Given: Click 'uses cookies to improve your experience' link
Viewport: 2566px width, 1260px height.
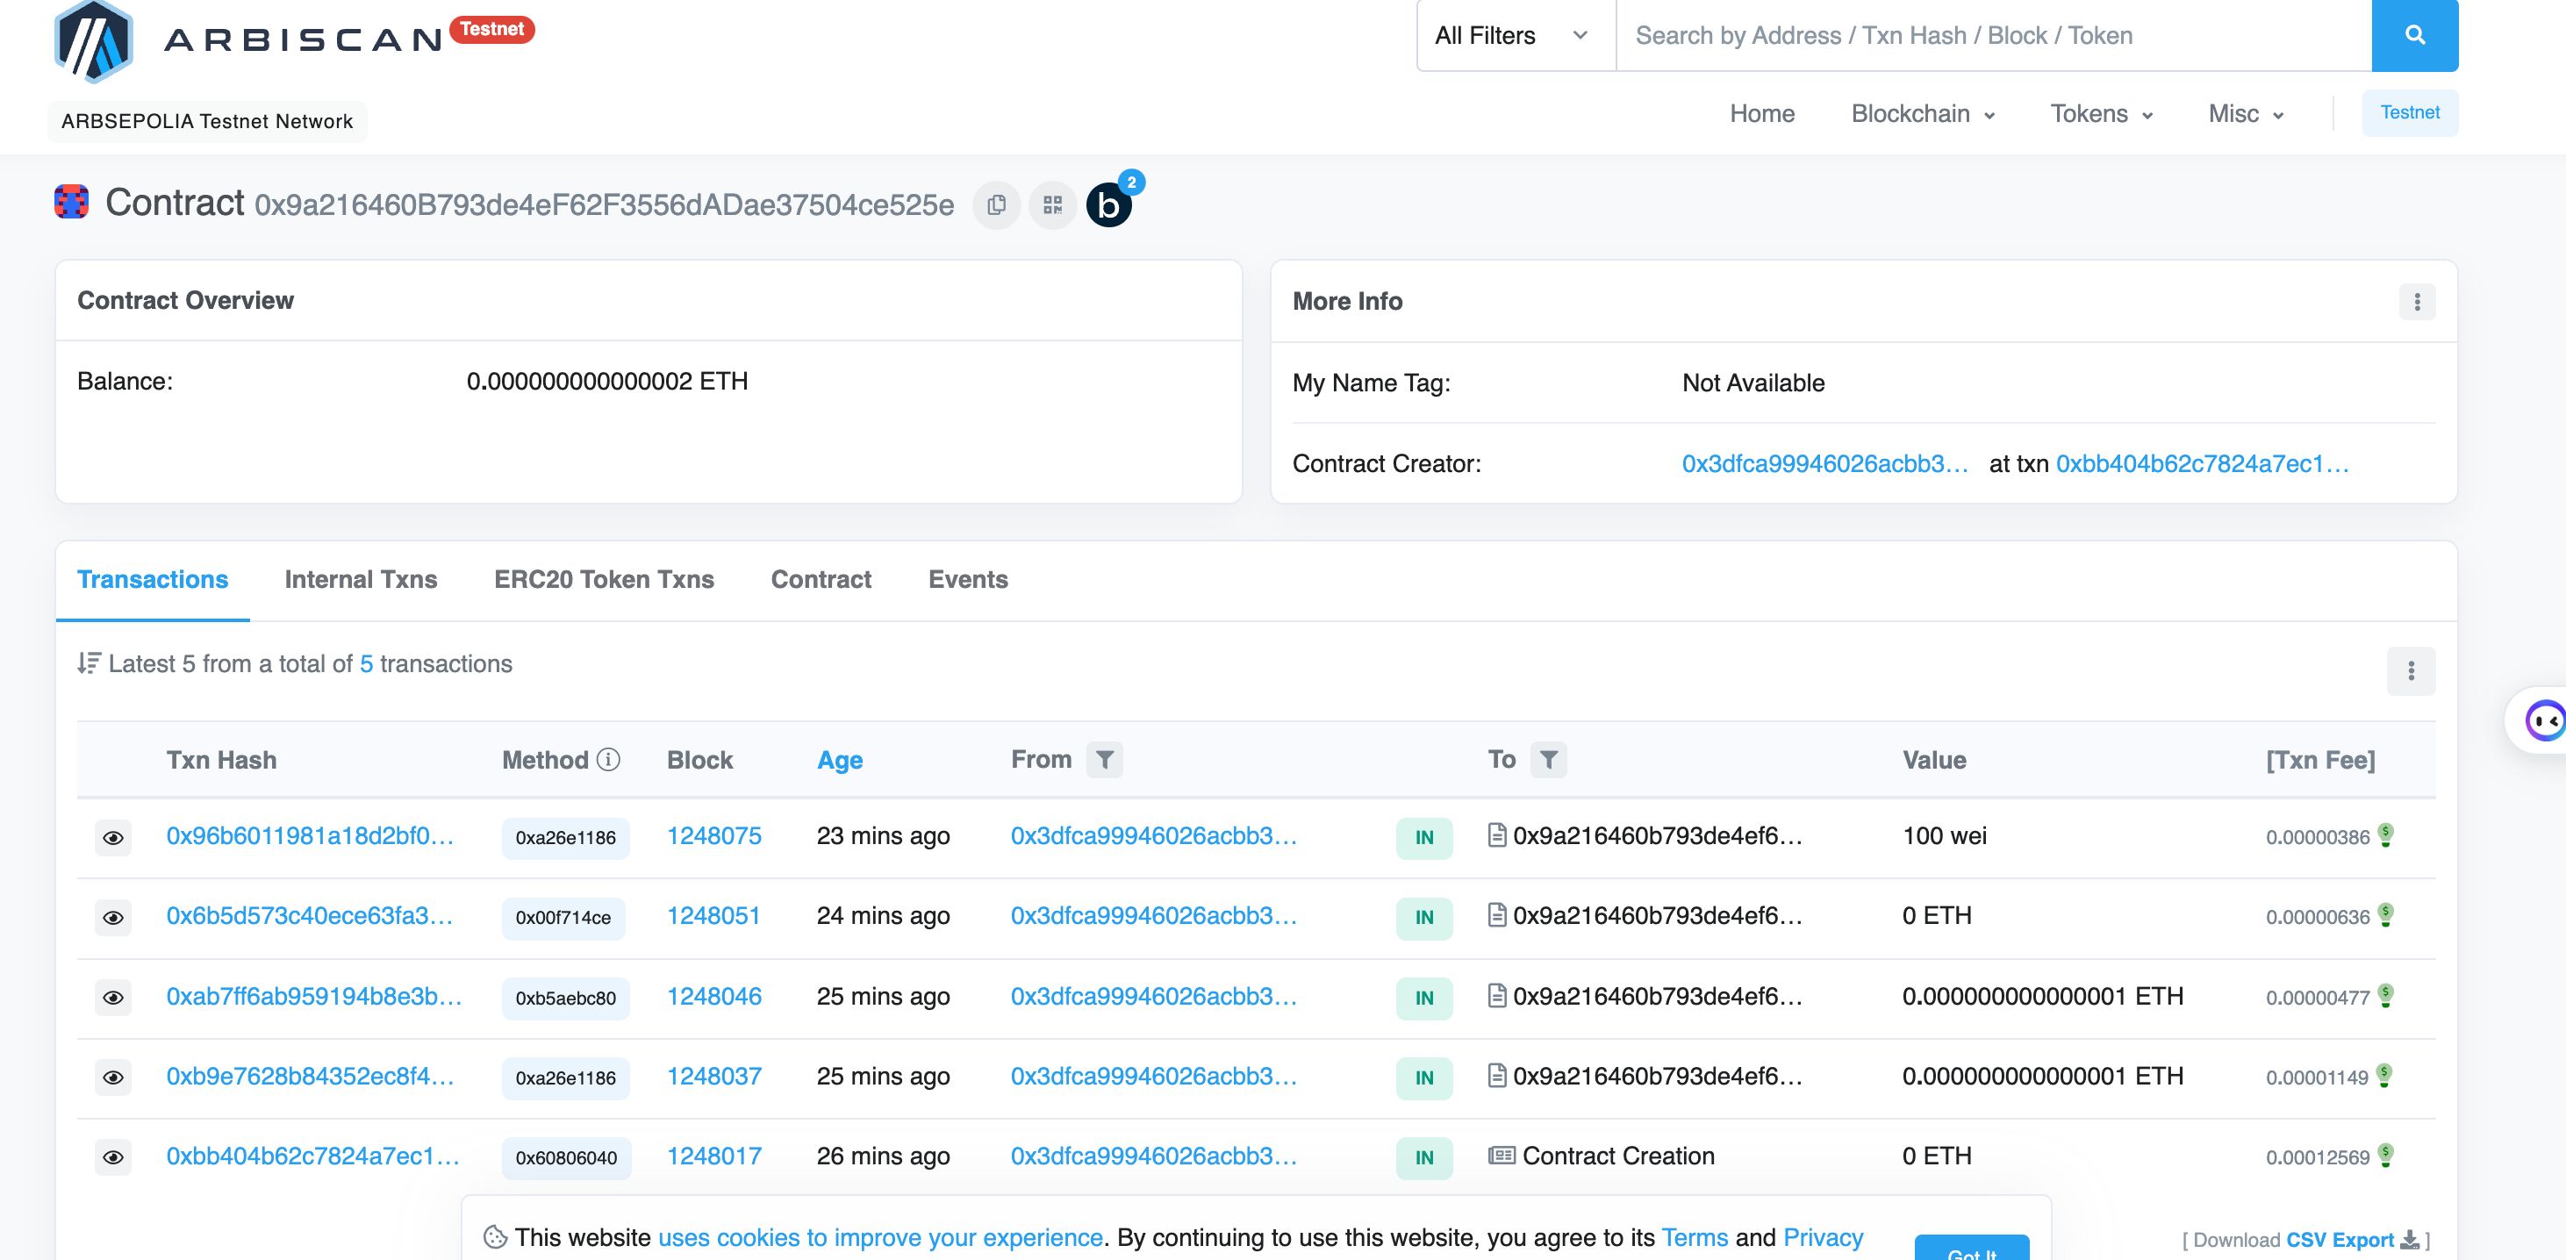Looking at the screenshot, I should coord(880,1237).
